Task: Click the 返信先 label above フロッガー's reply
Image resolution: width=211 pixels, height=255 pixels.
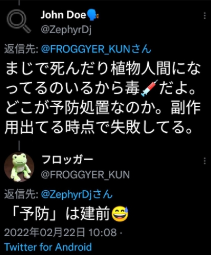Action: [21, 194]
